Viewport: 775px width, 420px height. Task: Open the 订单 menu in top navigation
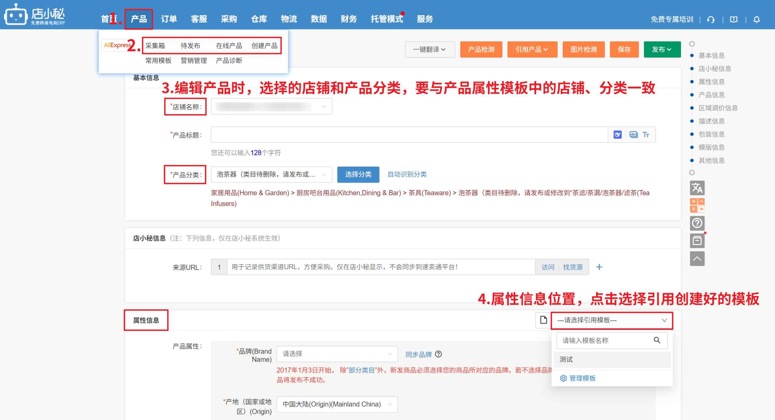[169, 19]
